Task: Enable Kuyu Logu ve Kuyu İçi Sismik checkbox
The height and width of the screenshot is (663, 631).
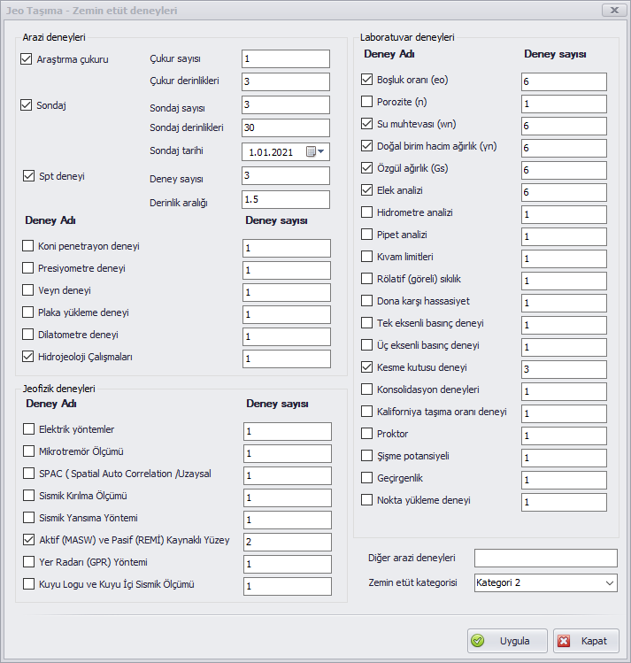Action: [x=28, y=584]
